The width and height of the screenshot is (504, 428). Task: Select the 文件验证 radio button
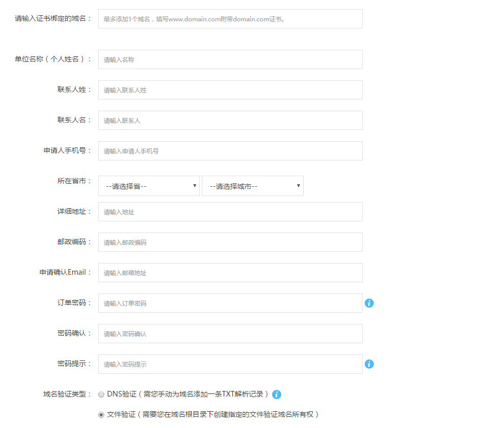(101, 415)
